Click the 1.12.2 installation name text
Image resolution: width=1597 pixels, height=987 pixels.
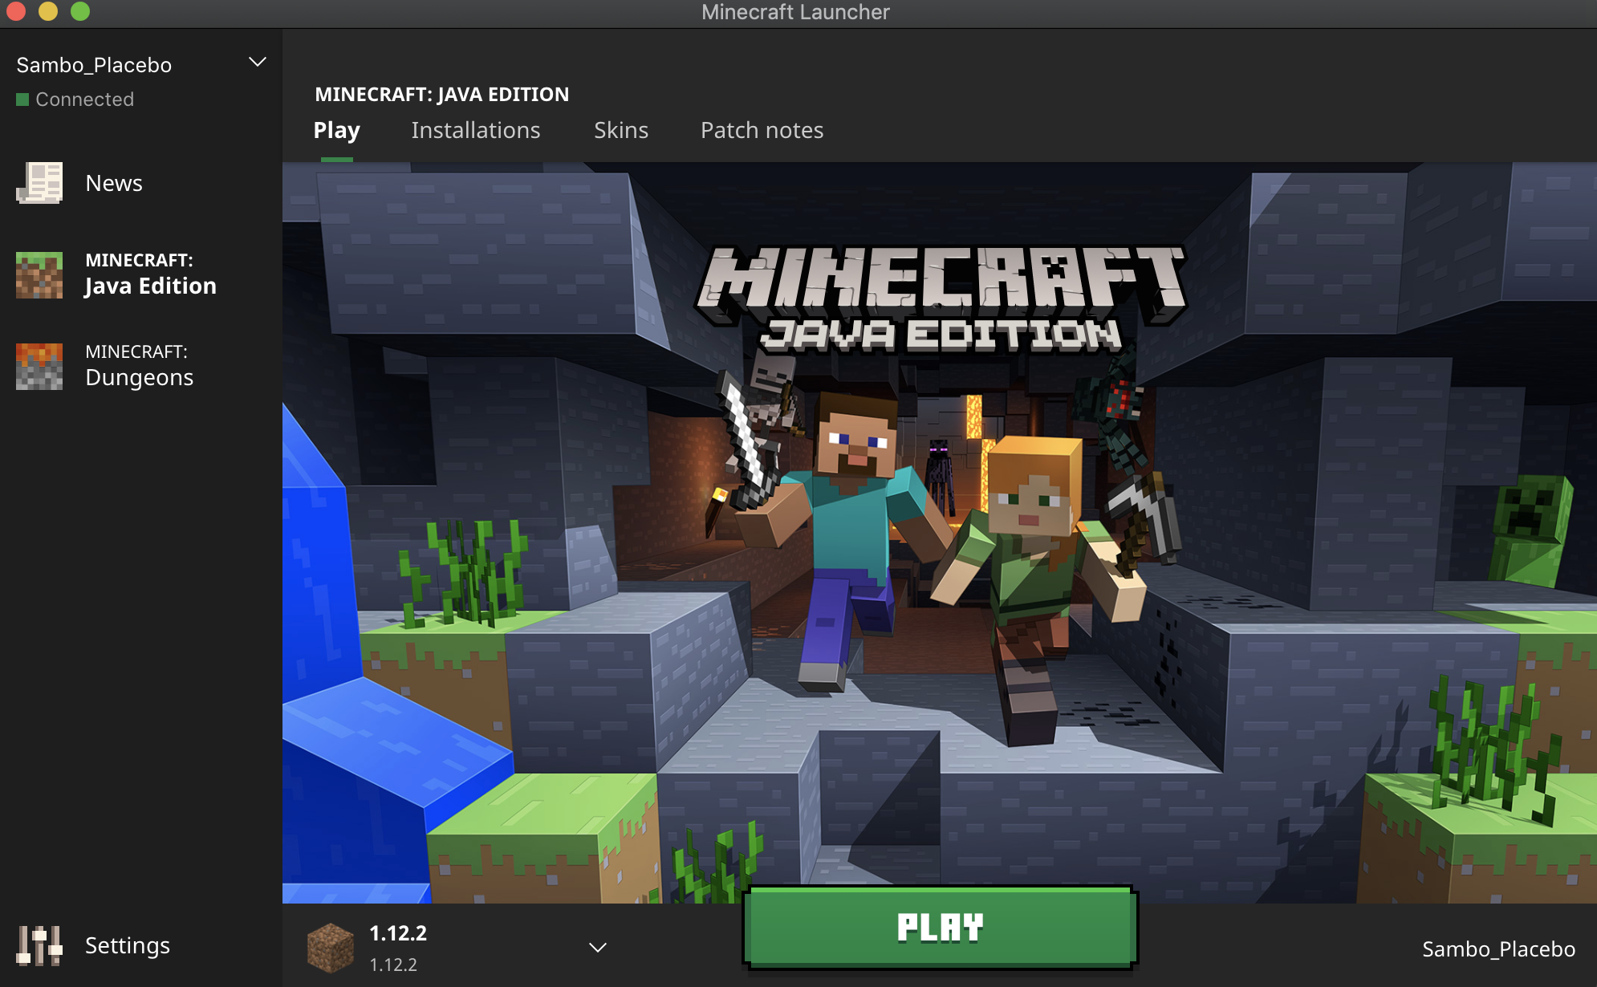coord(398,933)
